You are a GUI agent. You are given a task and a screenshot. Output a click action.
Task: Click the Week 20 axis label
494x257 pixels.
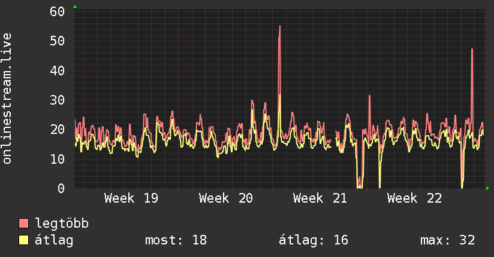click(x=225, y=198)
